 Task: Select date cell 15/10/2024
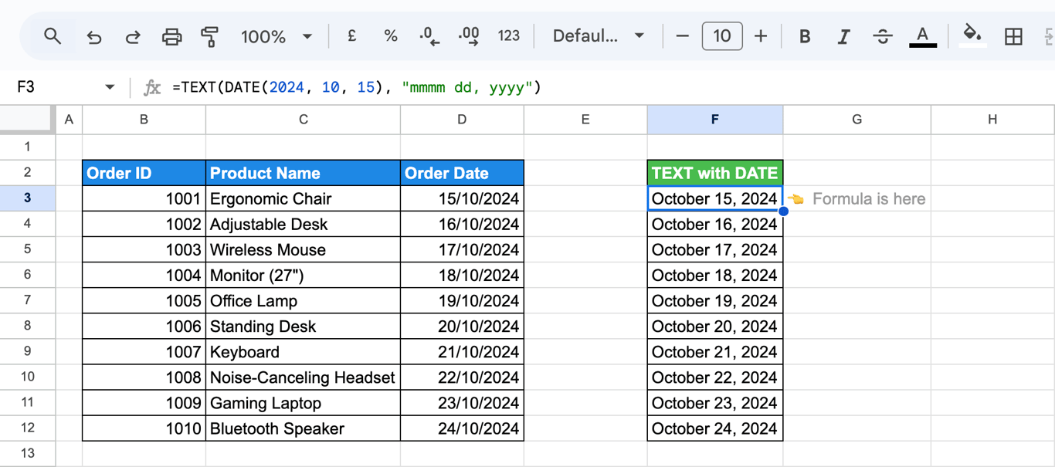[x=462, y=198]
